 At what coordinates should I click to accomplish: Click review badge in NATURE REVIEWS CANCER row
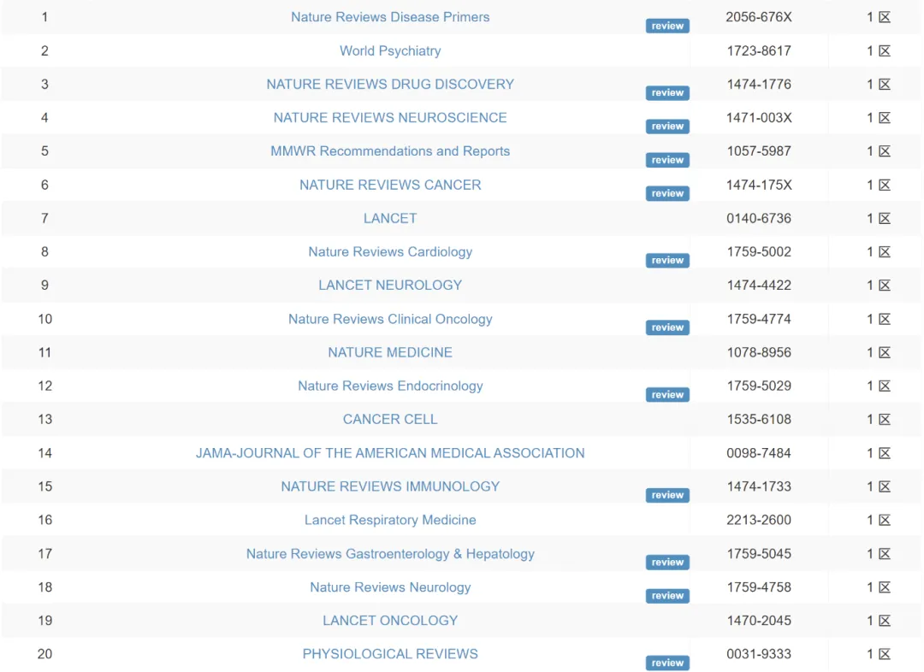point(667,194)
